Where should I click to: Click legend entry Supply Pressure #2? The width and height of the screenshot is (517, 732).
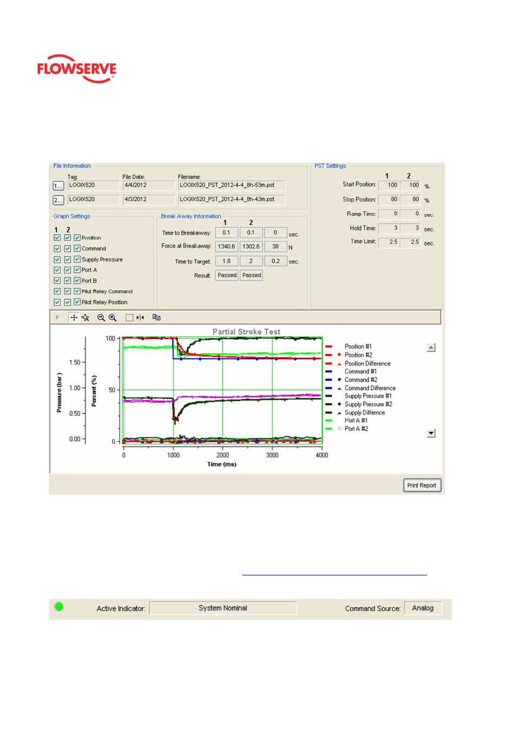click(369, 404)
